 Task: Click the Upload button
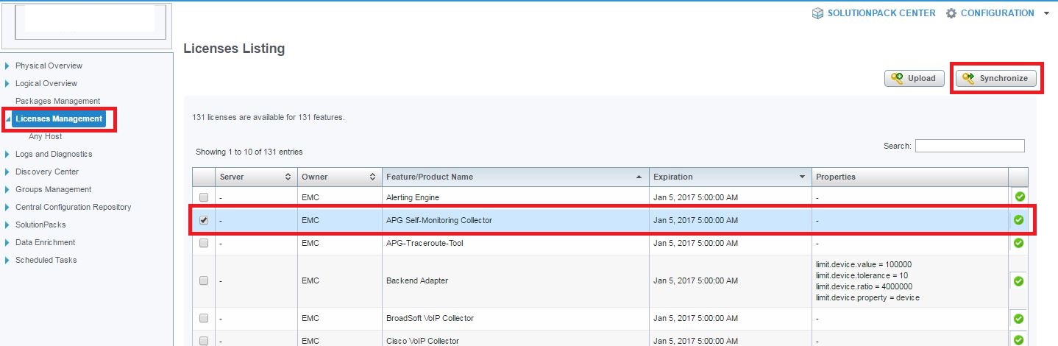coord(914,79)
